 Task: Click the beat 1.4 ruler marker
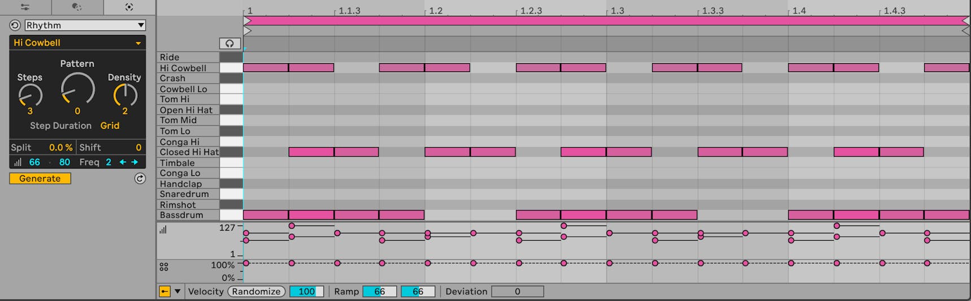pos(799,10)
